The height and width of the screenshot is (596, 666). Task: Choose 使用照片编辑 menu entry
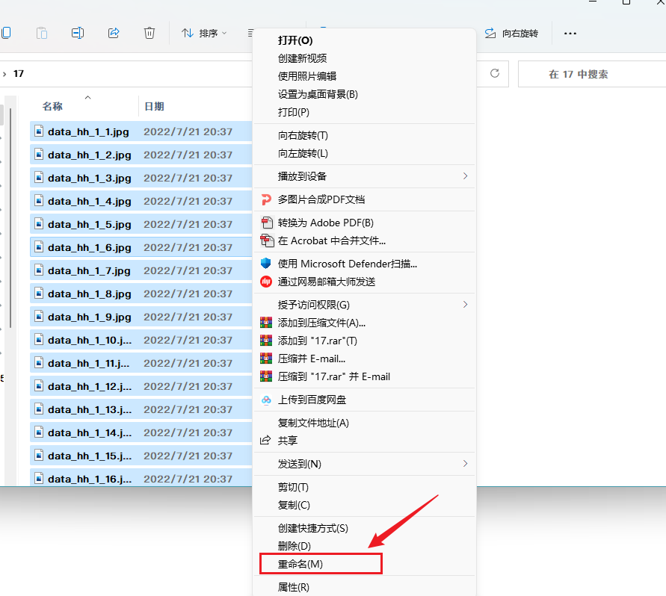[307, 76]
